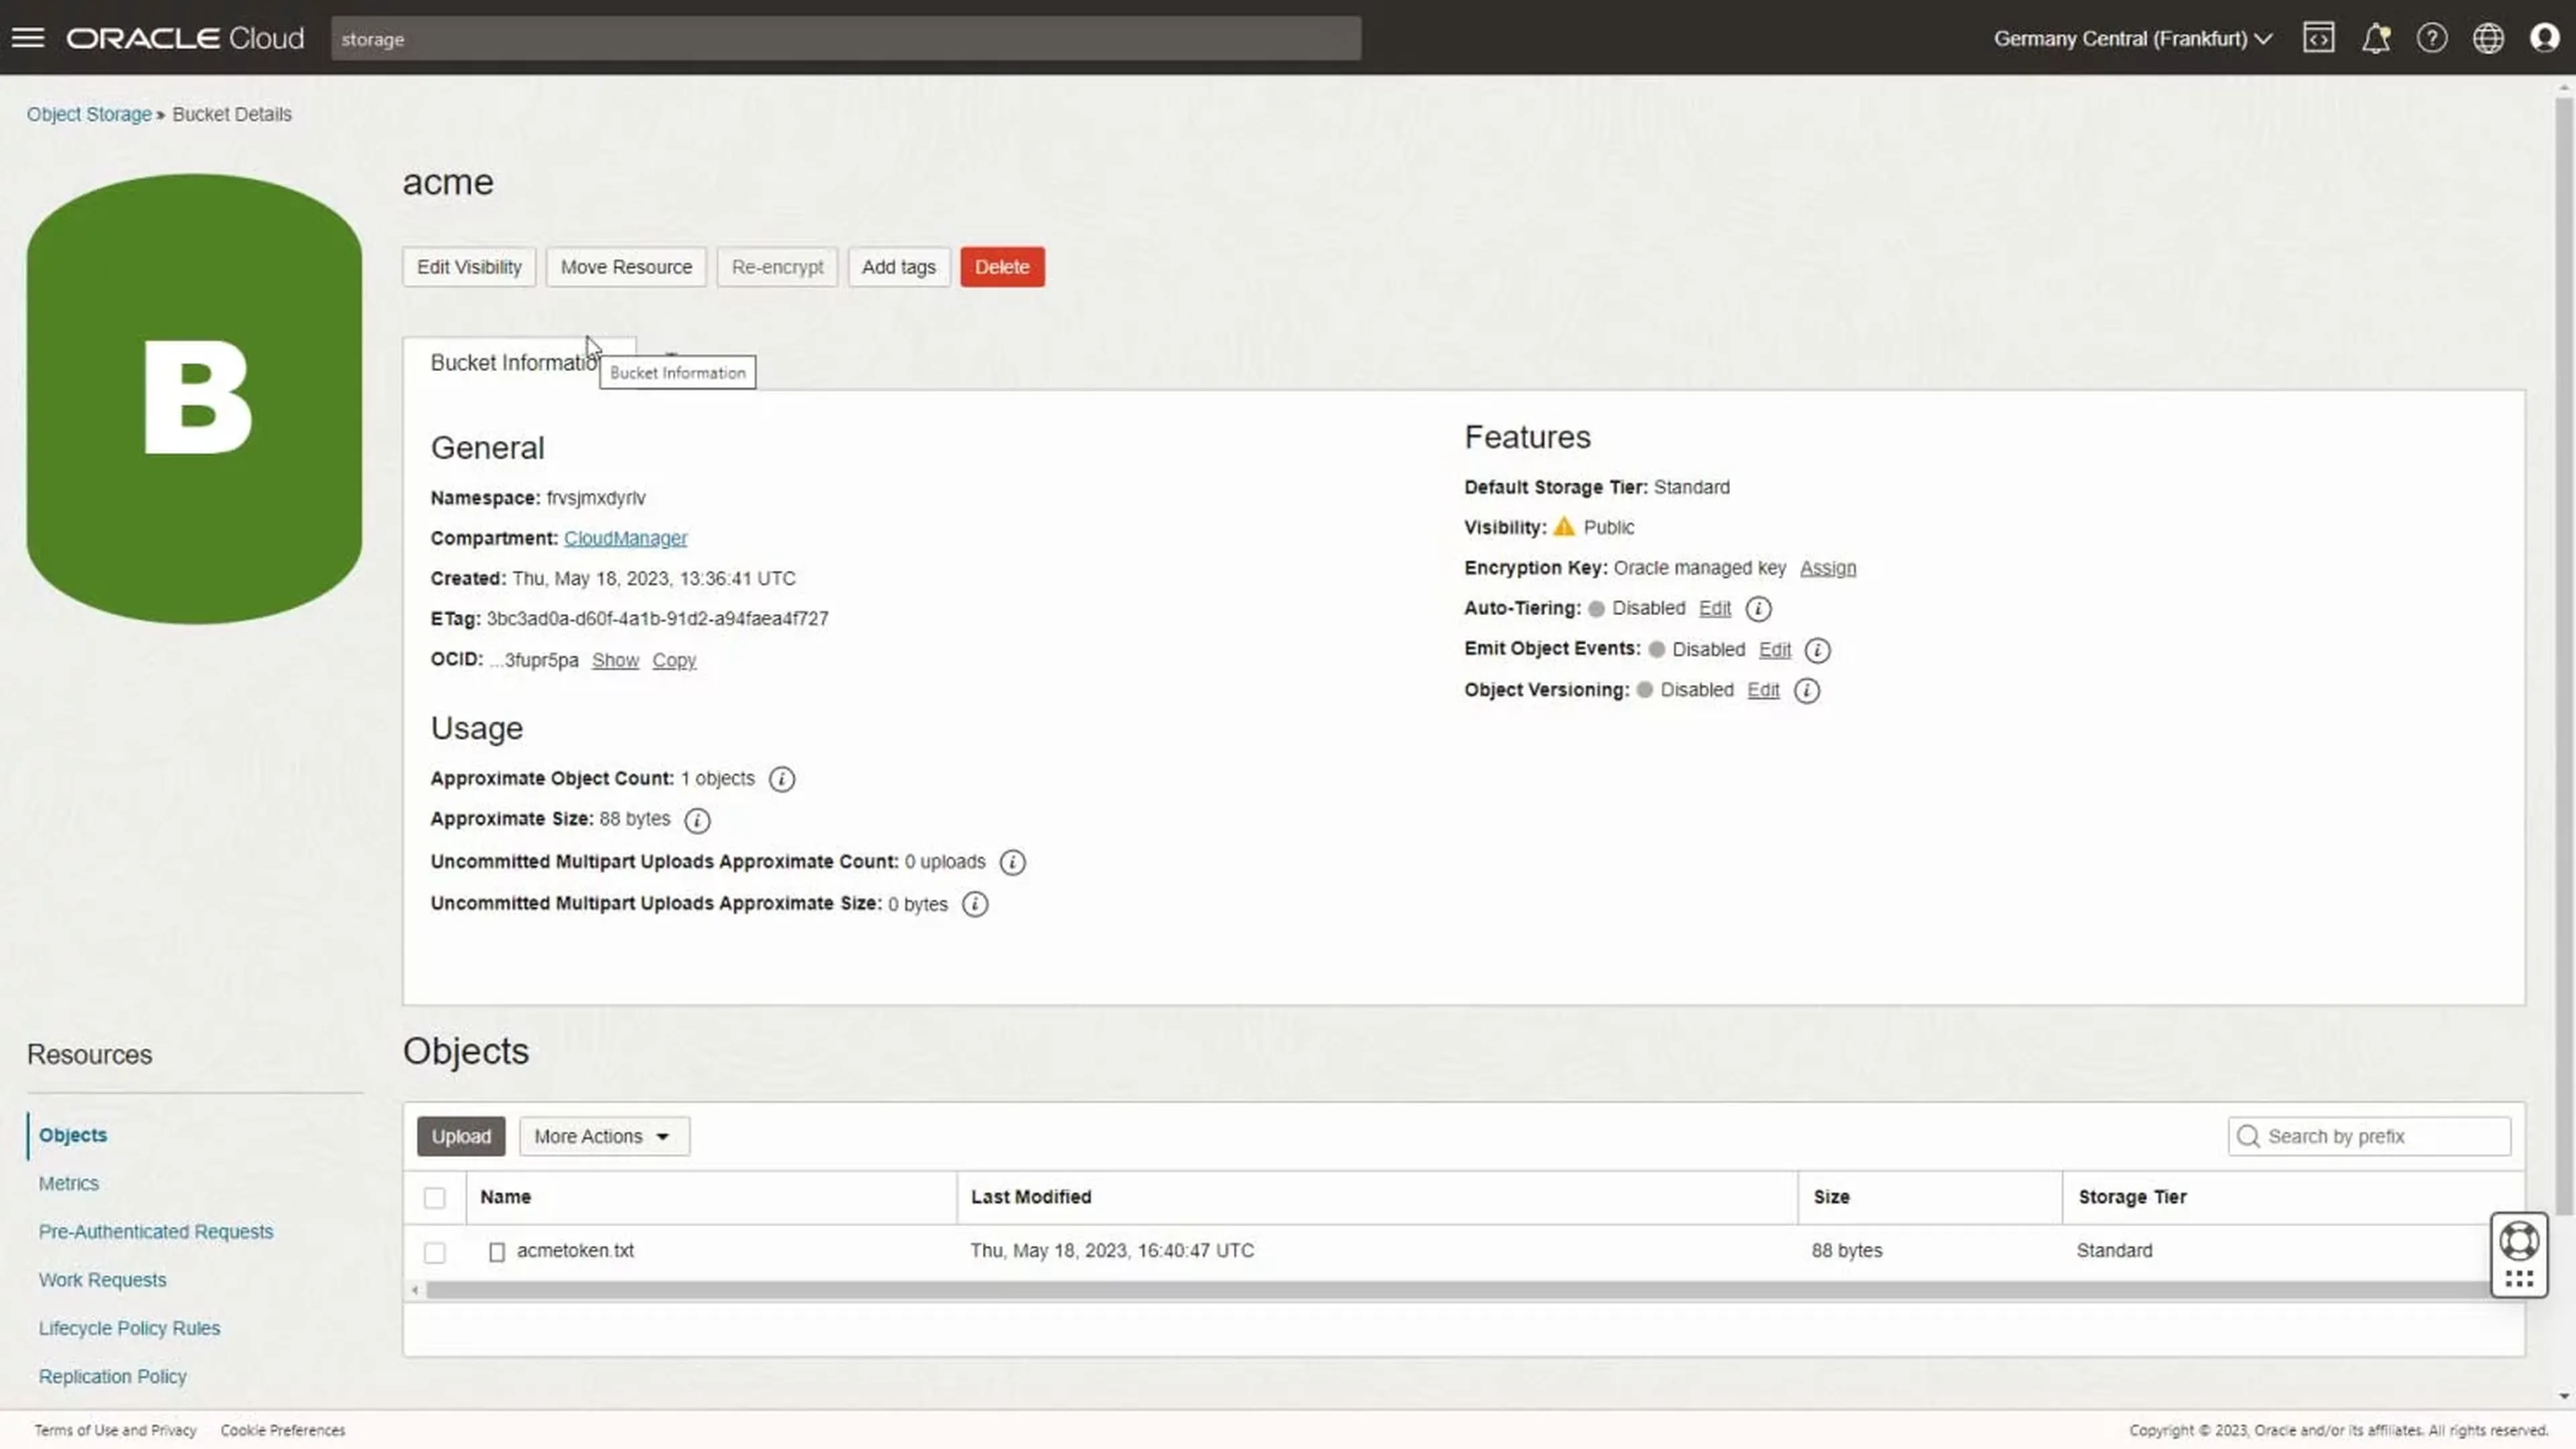Tick the checkbox for acmetoken.txt
The image size is (2576, 1449).
tap(434, 1252)
